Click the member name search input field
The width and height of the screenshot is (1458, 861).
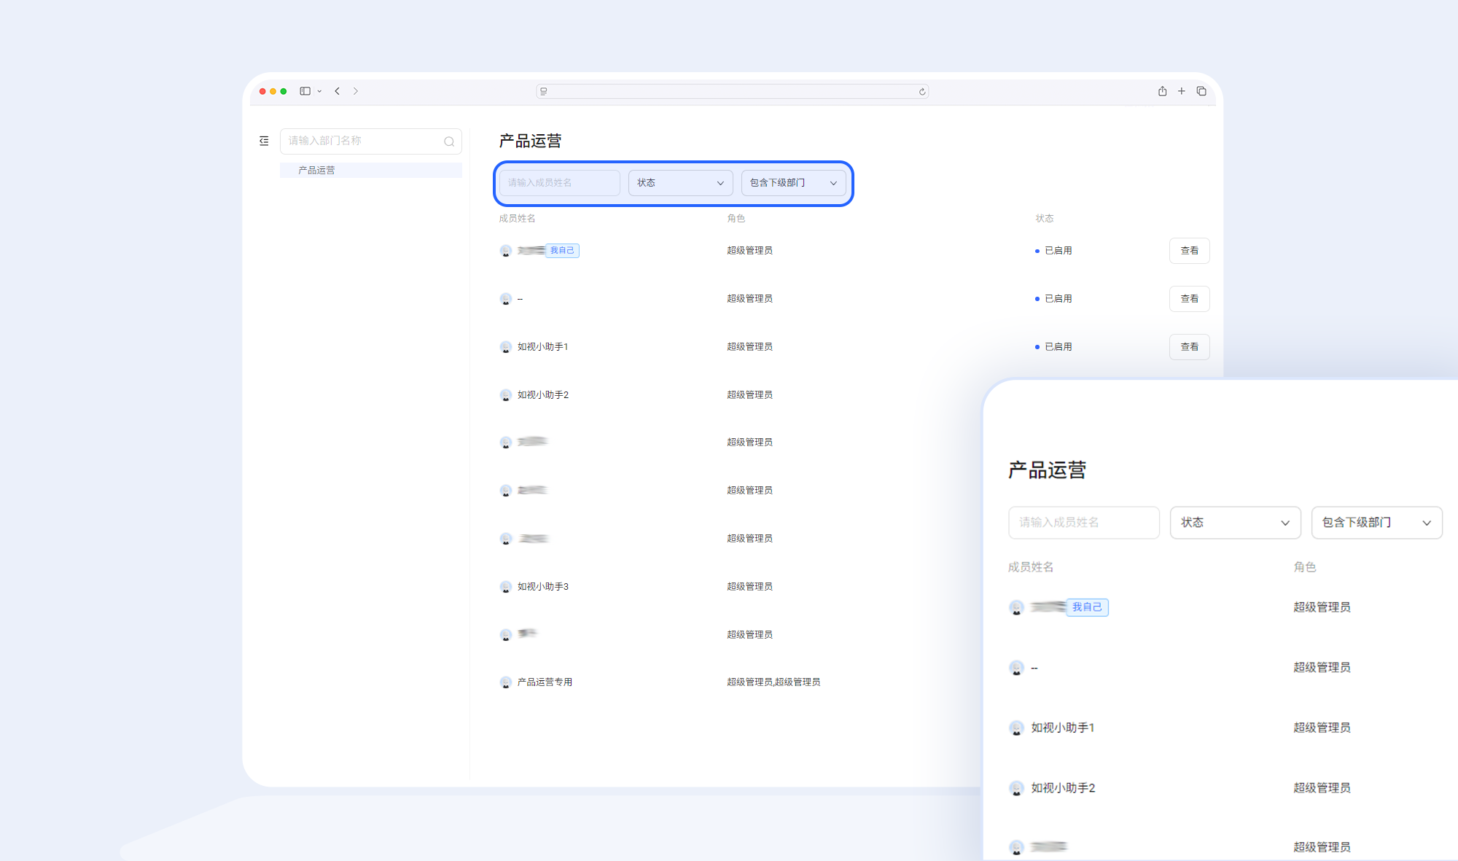click(x=558, y=183)
